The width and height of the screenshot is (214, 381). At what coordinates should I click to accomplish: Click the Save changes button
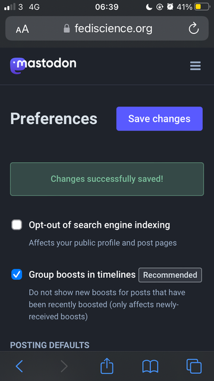pyautogui.click(x=159, y=119)
